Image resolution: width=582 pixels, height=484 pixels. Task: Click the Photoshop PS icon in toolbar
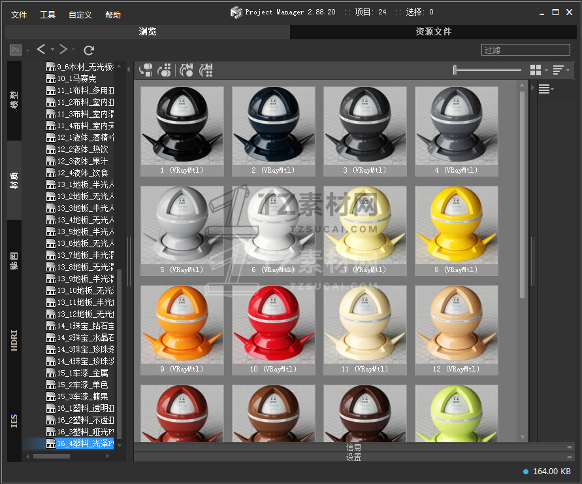(16, 50)
